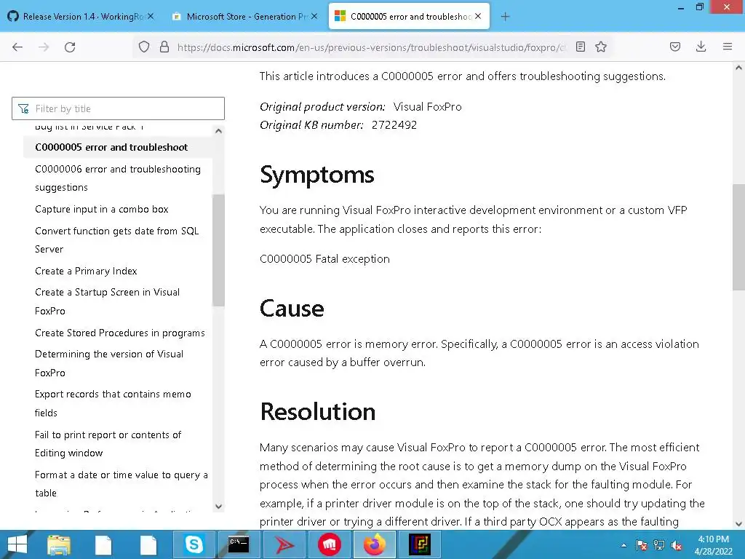Click the filter funnel icon
This screenshot has width=745, height=559.
point(23,109)
